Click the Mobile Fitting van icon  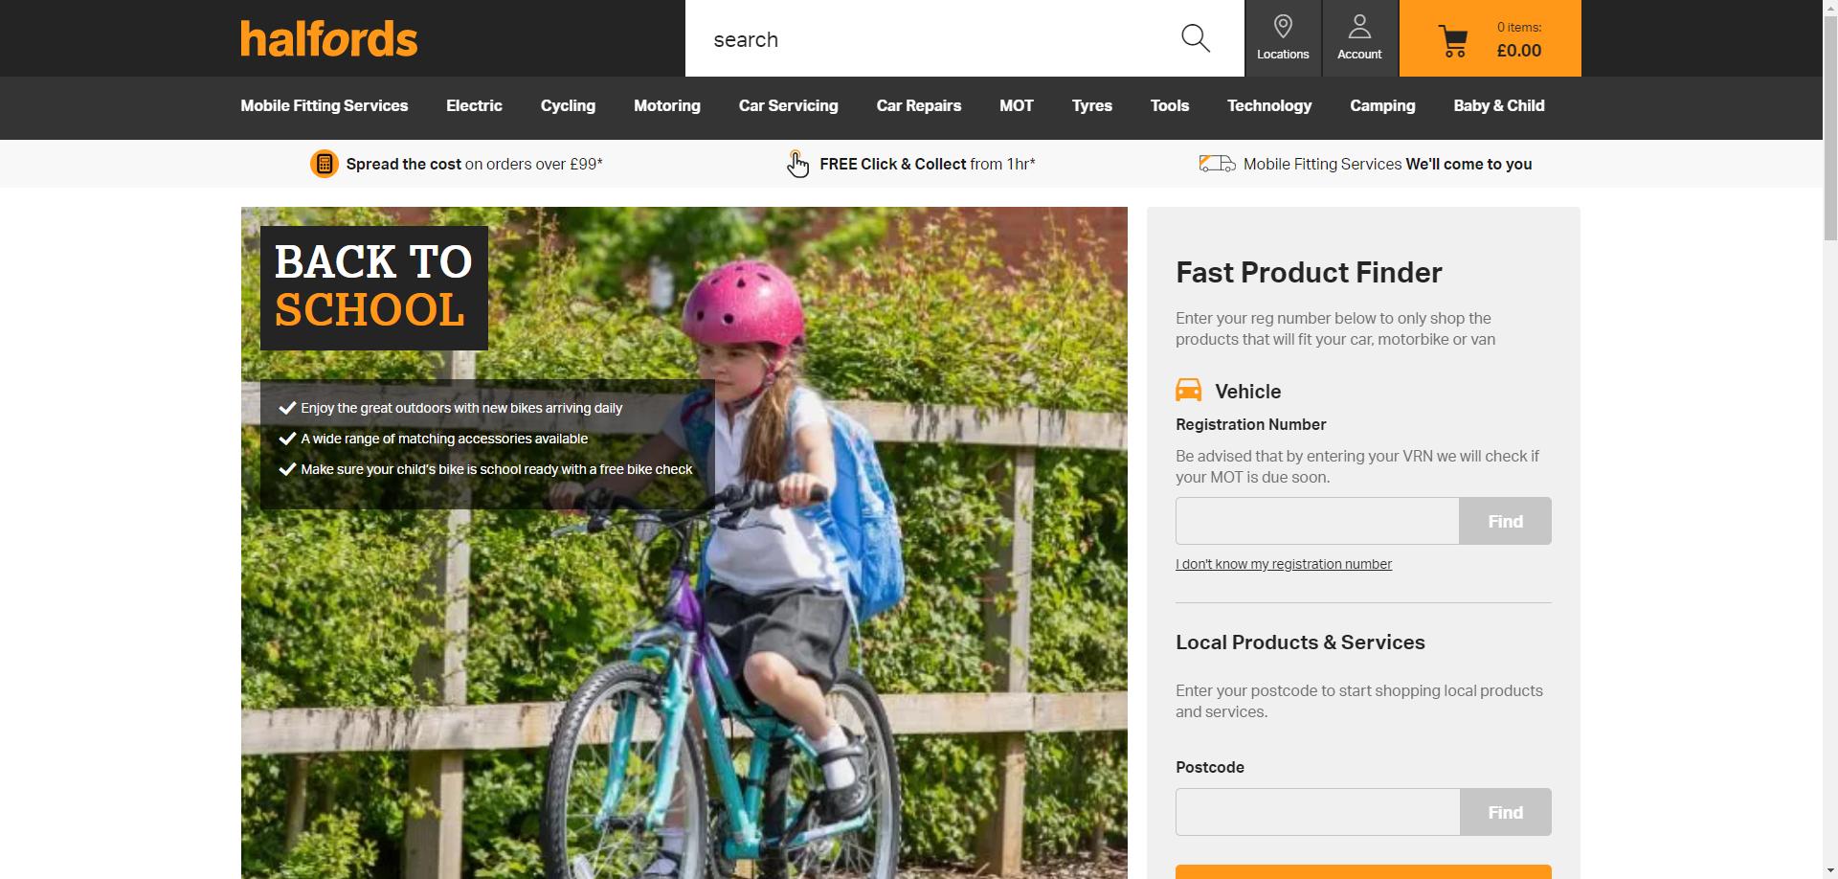tap(1217, 164)
